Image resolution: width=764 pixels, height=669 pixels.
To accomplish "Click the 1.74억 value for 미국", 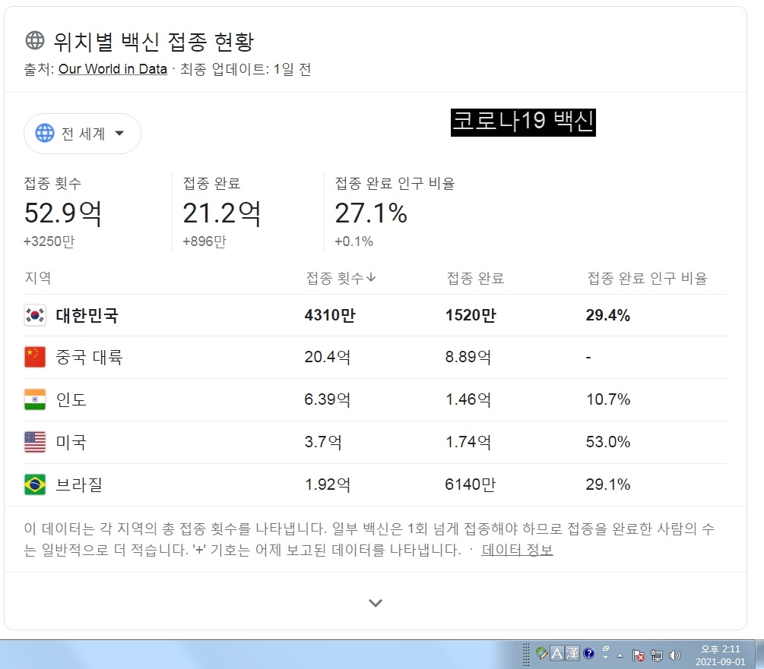I will pos(468,442).
